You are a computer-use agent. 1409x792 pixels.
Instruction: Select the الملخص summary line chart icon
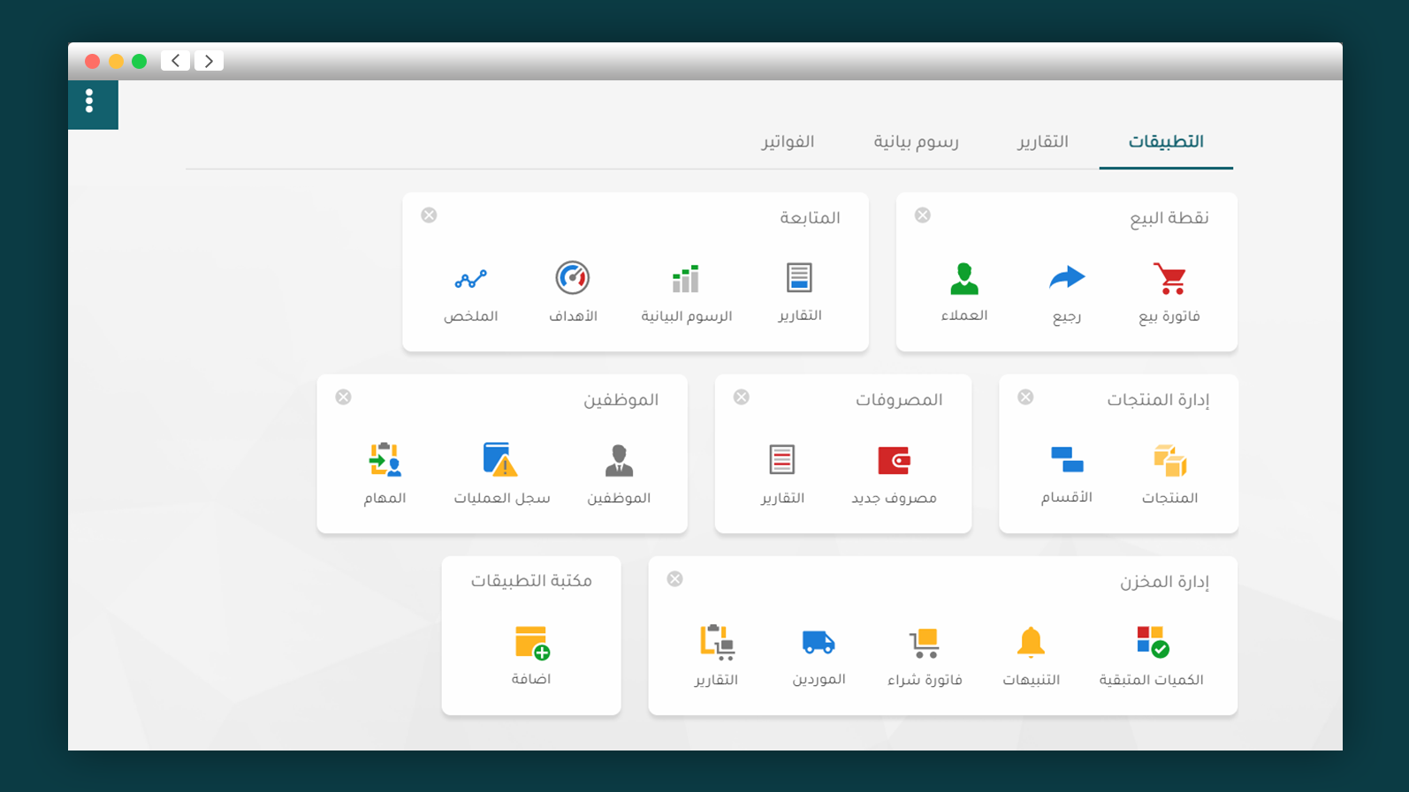pos(470,279)
